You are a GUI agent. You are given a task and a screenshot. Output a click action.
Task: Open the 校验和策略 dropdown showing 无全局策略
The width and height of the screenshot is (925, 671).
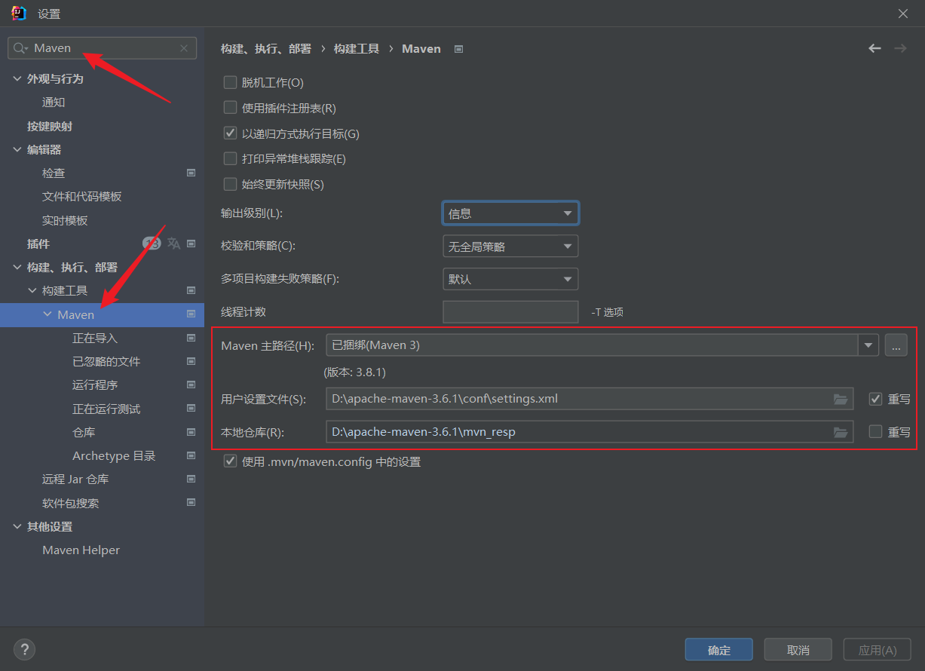[x=510, y=246]
